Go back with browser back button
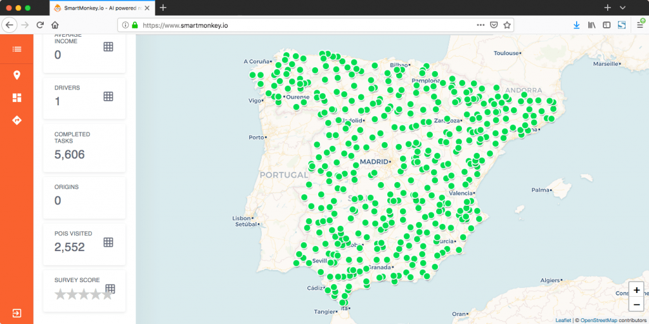This screenshot has width=649, height=324. (x=9, y=25)
